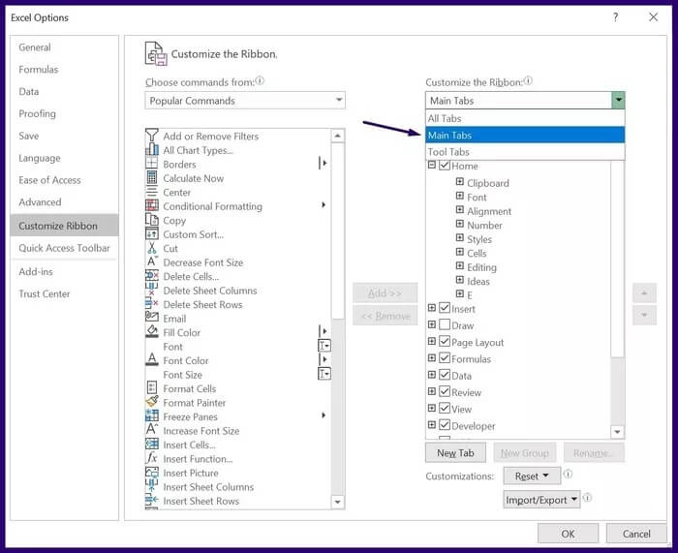This screenshot has height=553, width=678.
Task: Open the Reset customizations dropdown
Action: pyautogui.click(x=532, y=476)
